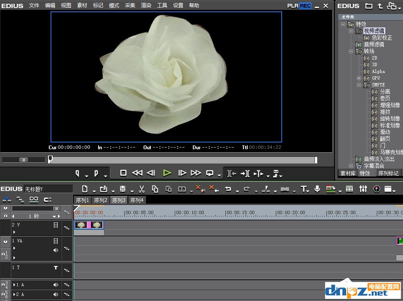Set Out point marker icon

pos(96,174)
